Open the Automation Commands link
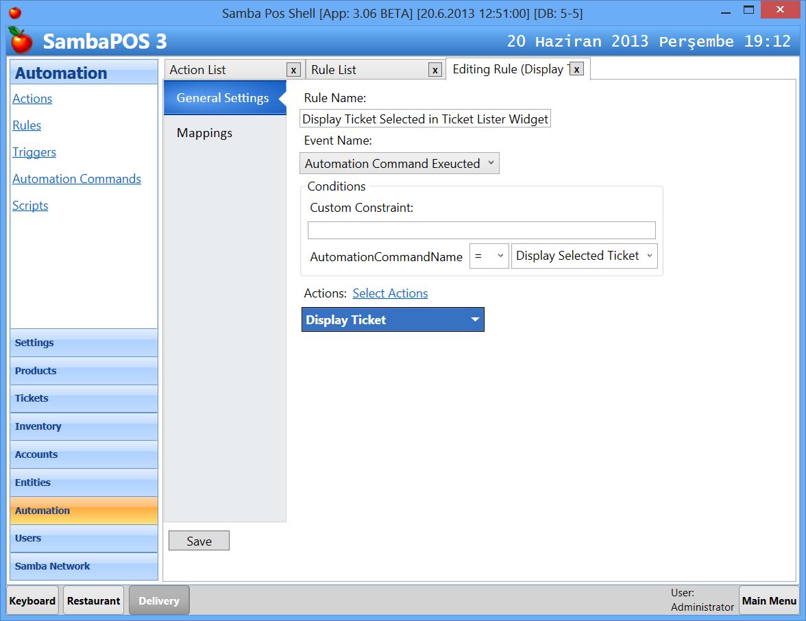The image size is (806, 621). (x=77, y=178)
